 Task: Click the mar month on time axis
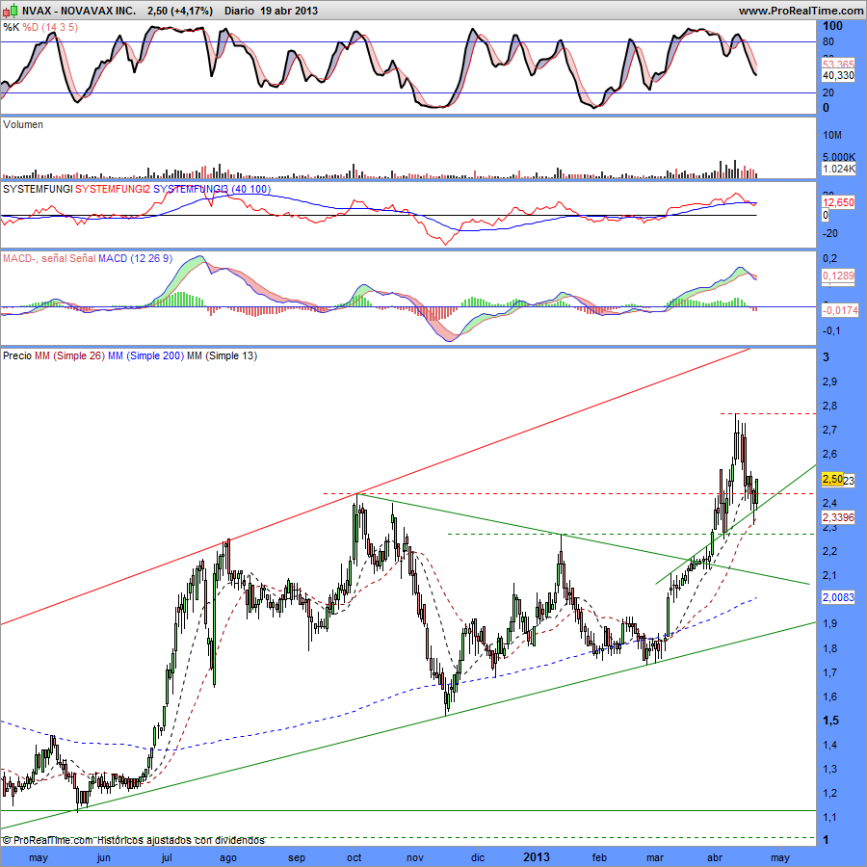pos(655,857)
